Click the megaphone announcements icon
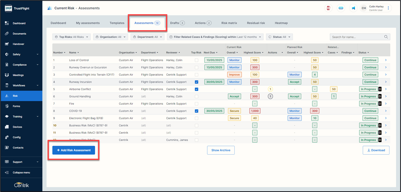The height and width of the screenshot is (192, 401). [x=353, y=8]
